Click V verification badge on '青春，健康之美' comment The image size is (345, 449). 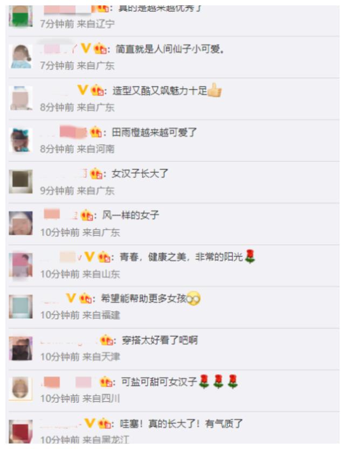click(89, 256)
